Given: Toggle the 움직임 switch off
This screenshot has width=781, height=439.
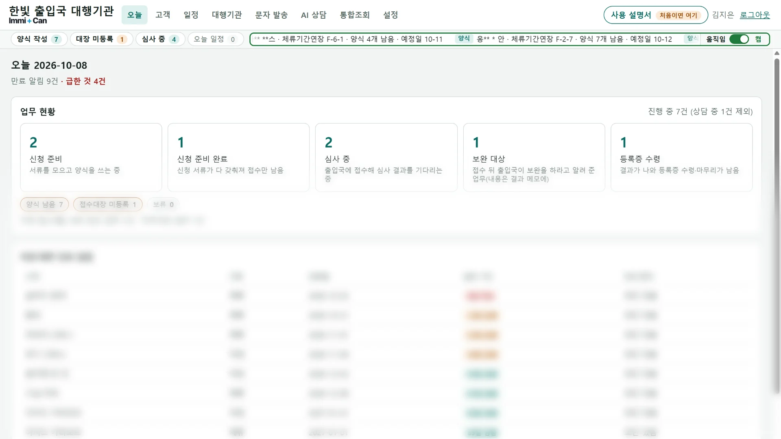Looking at the screenshot, I should tap(739, 39).
